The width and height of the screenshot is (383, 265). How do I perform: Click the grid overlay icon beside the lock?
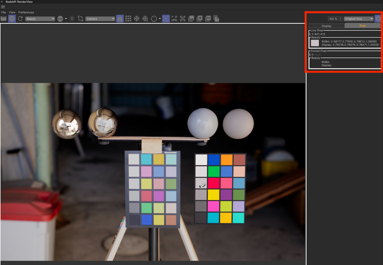[128, 19]
